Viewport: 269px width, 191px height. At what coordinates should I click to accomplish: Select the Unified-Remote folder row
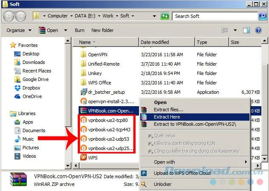click(170, 64)
